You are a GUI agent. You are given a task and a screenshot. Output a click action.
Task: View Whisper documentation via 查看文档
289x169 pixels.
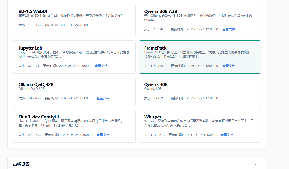(x=227, y=135)
